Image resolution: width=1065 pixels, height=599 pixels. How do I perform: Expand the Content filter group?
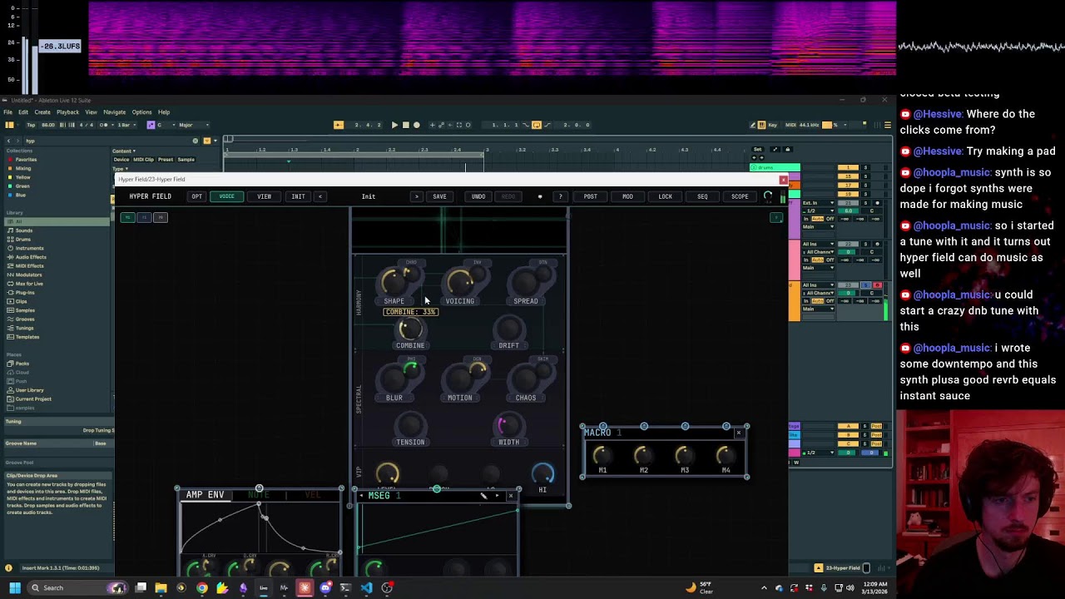(123, 151)
